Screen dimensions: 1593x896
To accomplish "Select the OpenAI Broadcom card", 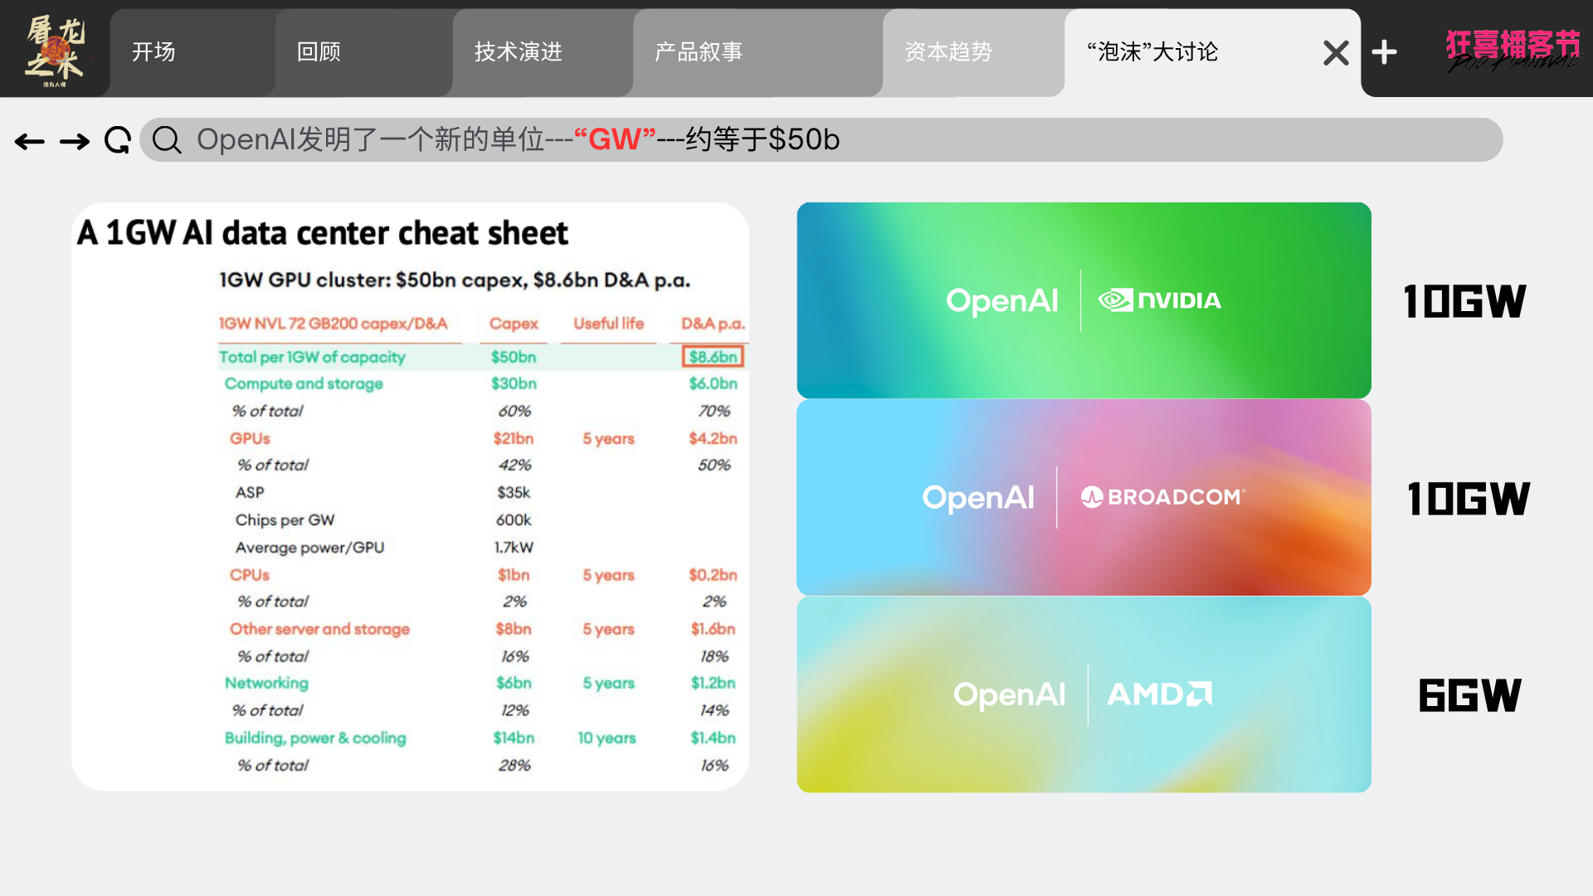I will click(x=1084, y=498).
